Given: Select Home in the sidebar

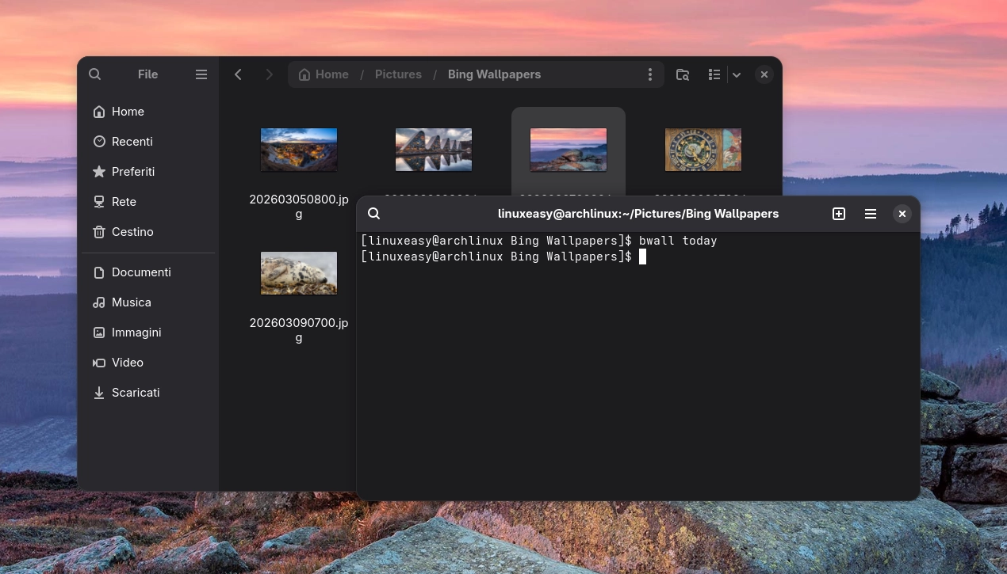Looking at the screenshot, I should [128, 112].
